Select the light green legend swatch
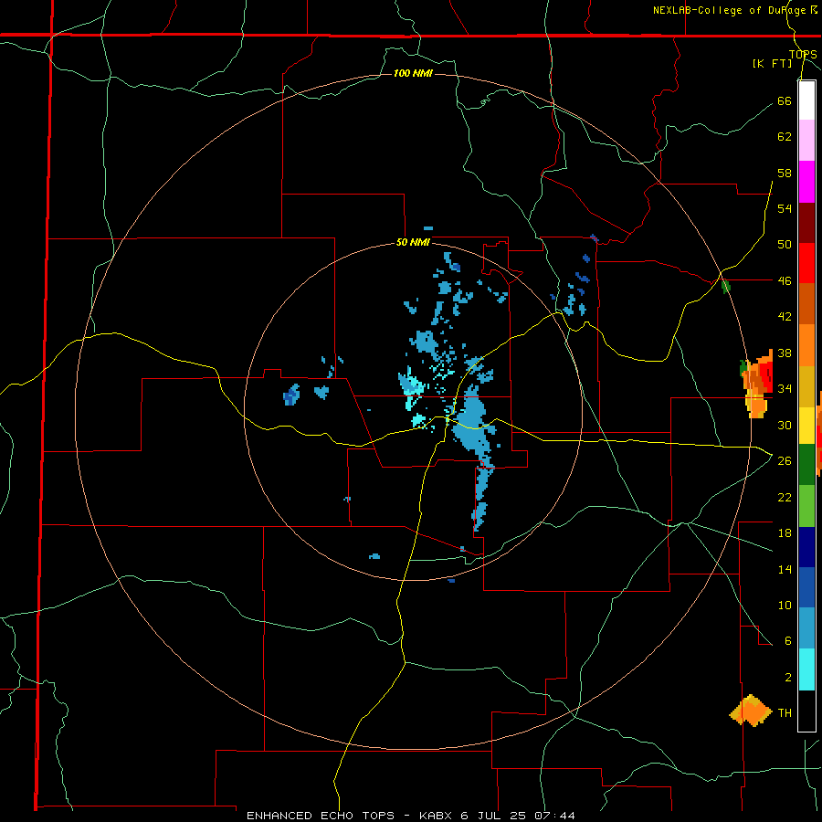 tap(806, 506)
